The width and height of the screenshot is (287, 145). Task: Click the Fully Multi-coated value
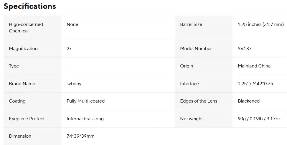85,101
